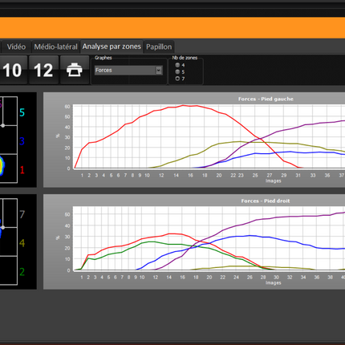Click the Forces - Pied gauche chart title
The width and height of the screenshot is (345, 345).
point(266,99)
